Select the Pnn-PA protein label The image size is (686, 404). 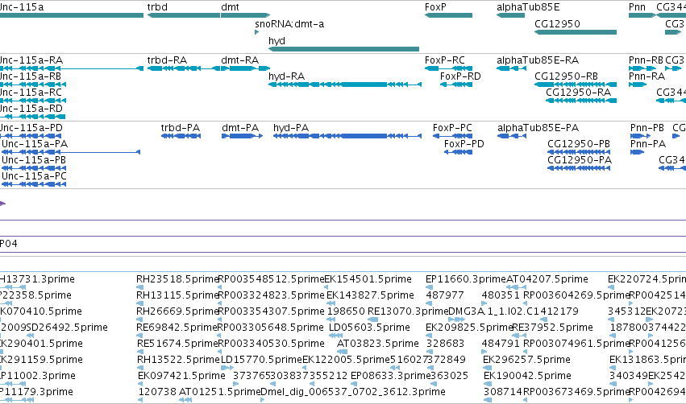click(648, 144)
